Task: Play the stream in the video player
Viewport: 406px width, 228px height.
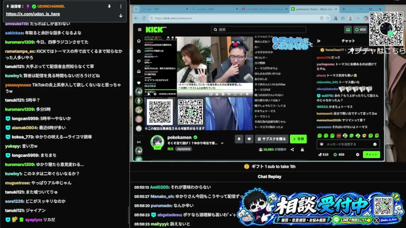Action: pyautogui.click(x=149, y=94)
